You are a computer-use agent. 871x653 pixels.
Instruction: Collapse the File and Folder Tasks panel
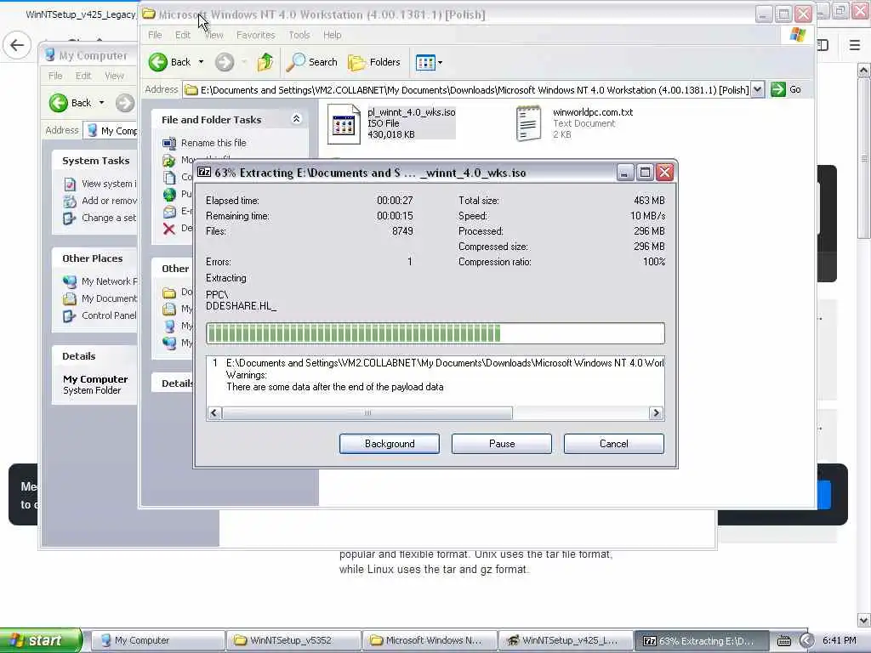[297, 119]
